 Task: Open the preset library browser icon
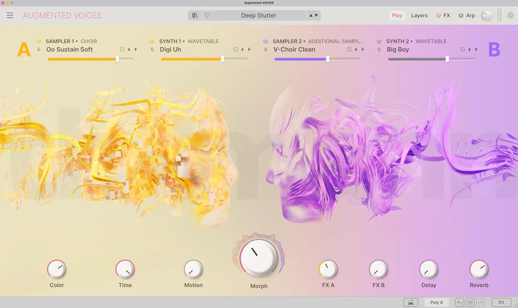coord(195,15)
